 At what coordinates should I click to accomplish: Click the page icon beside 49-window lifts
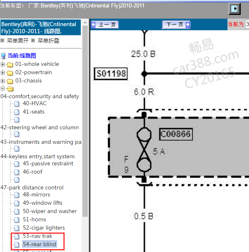(17, 204)
